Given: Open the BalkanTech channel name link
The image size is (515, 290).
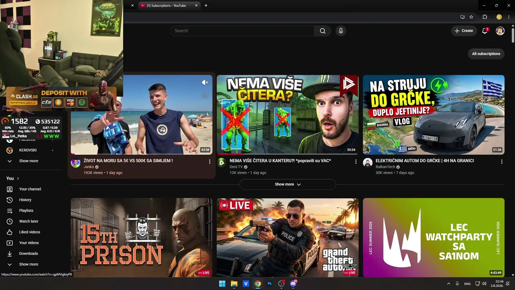Looking at the screenshot, I should coord(385,167).
